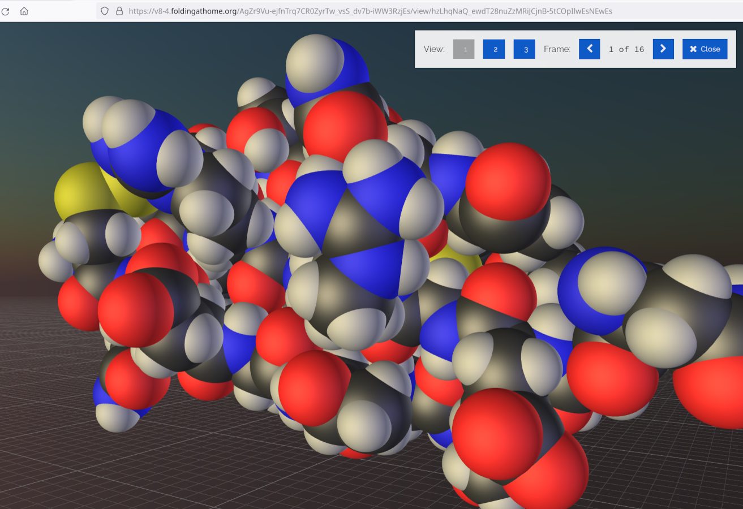
Task: Click the browser home icon
Action: point(23,11)
